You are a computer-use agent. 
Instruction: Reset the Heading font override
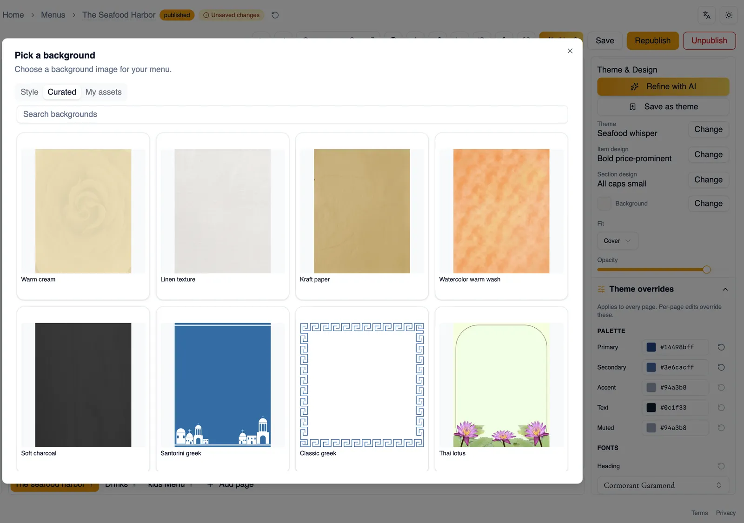pyautogui.click(x=721, y=466)
